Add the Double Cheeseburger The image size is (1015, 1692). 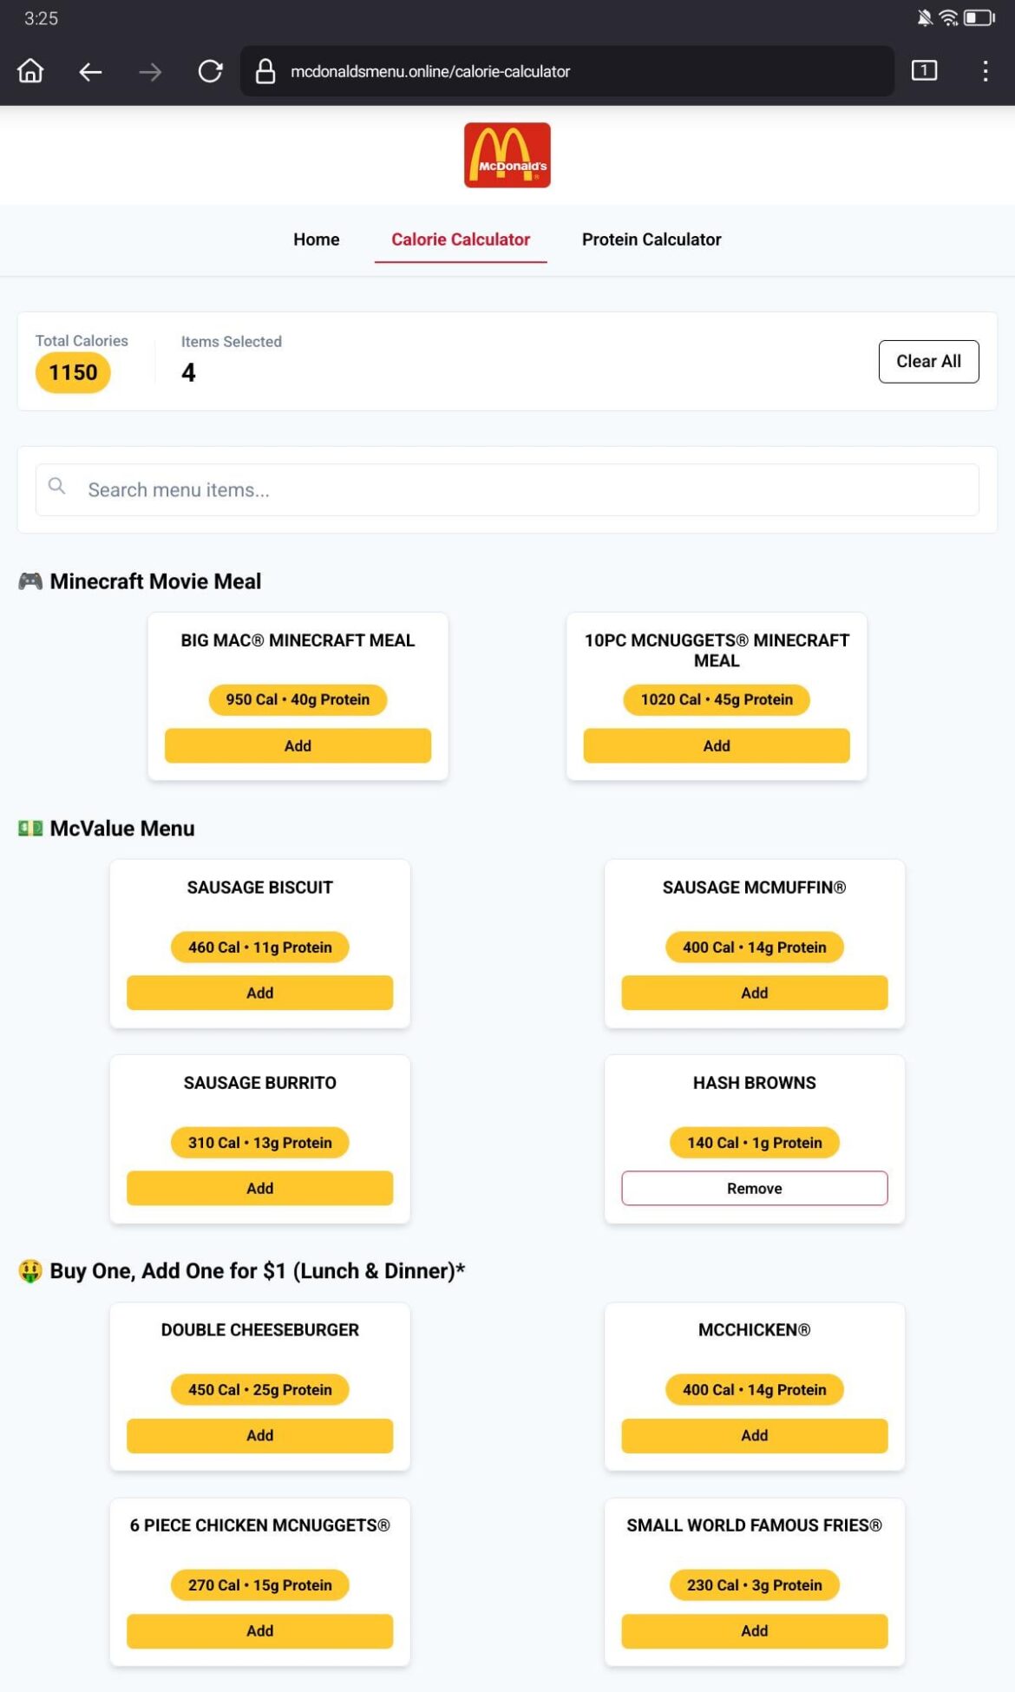[x=259, y=1435]
